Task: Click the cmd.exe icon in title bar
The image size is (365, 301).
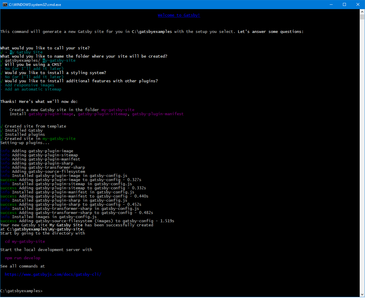Action: click(x=5, y=4)
